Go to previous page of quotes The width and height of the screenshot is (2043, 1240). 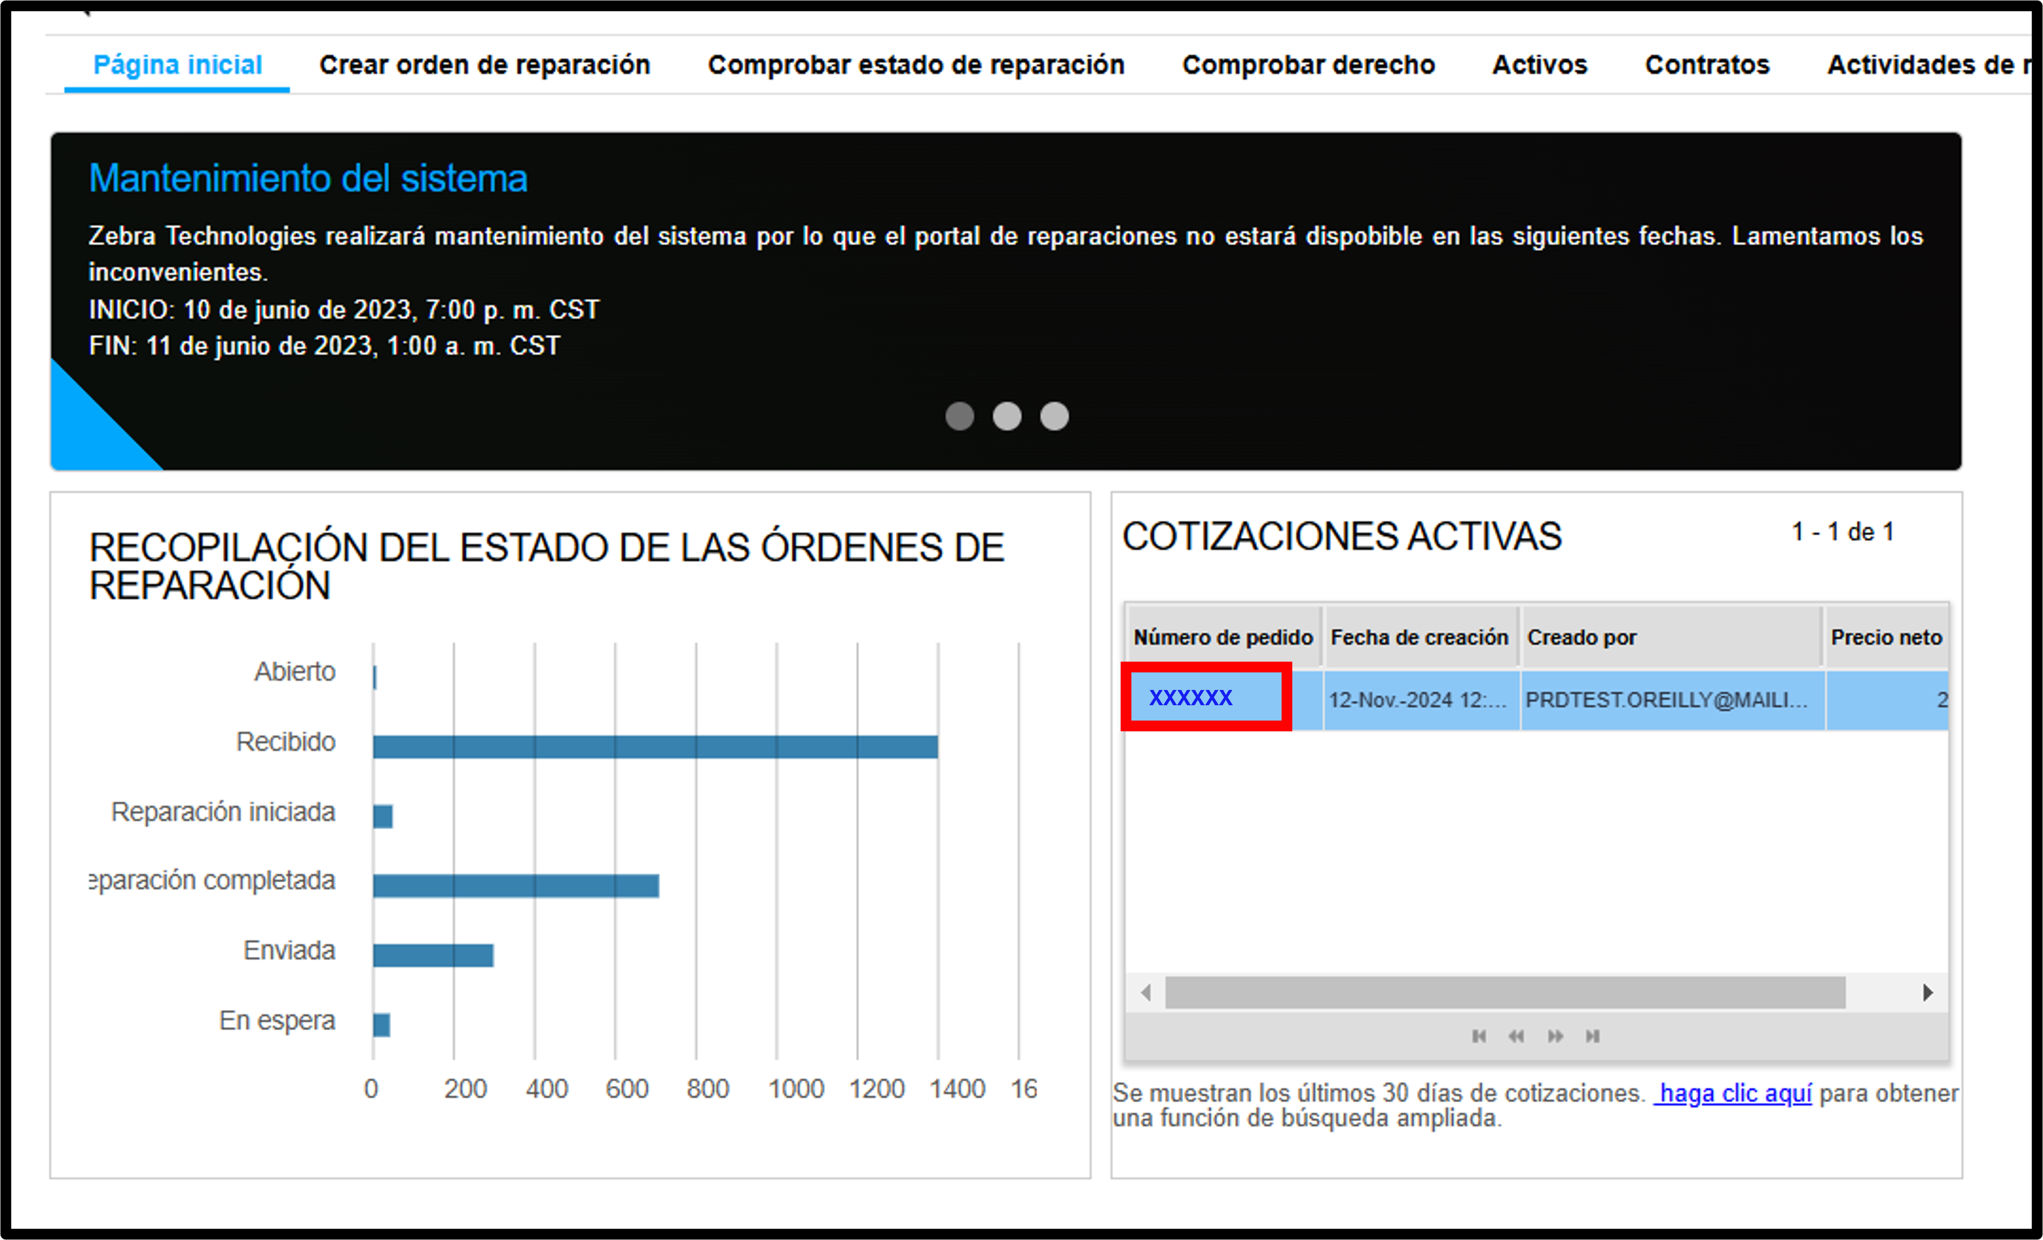1516,1036
